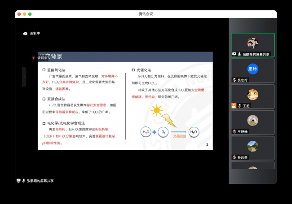
Task: Click the 录制中 cloud recording label
Action: (x=35, y=34)
